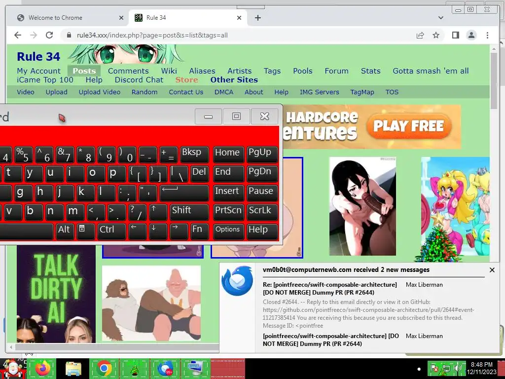
Task: Bookmark this page with the star icon
Action: coord(436,35)
